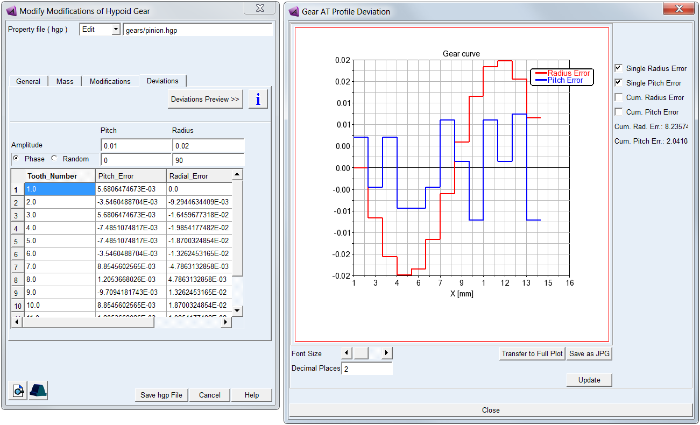Click Transfer to Full Plot button
The width and height of the screenshot is (700, 425).
pos(532,353)
